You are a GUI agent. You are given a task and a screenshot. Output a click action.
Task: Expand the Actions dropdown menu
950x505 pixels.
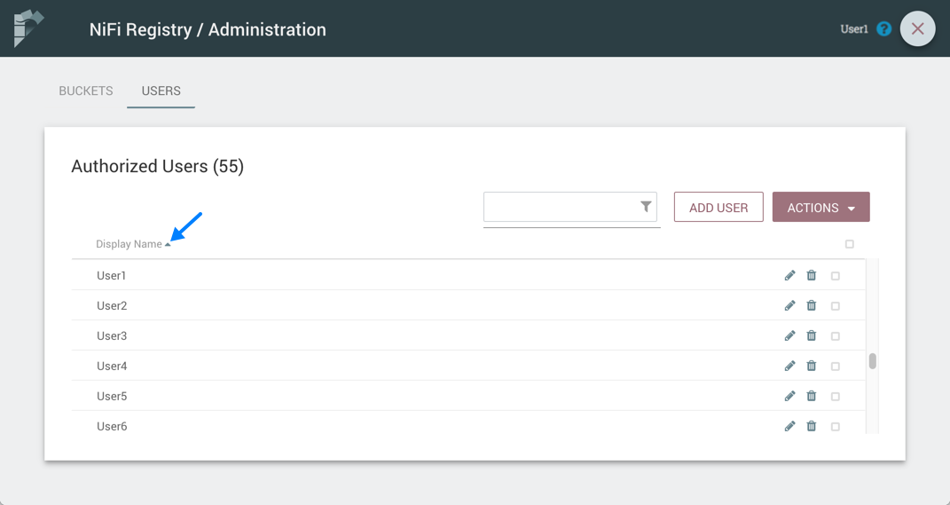[820, 208]
